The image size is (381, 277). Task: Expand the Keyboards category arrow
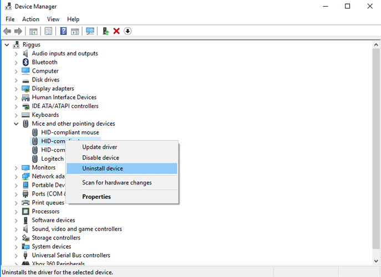[x=16, y=115]
